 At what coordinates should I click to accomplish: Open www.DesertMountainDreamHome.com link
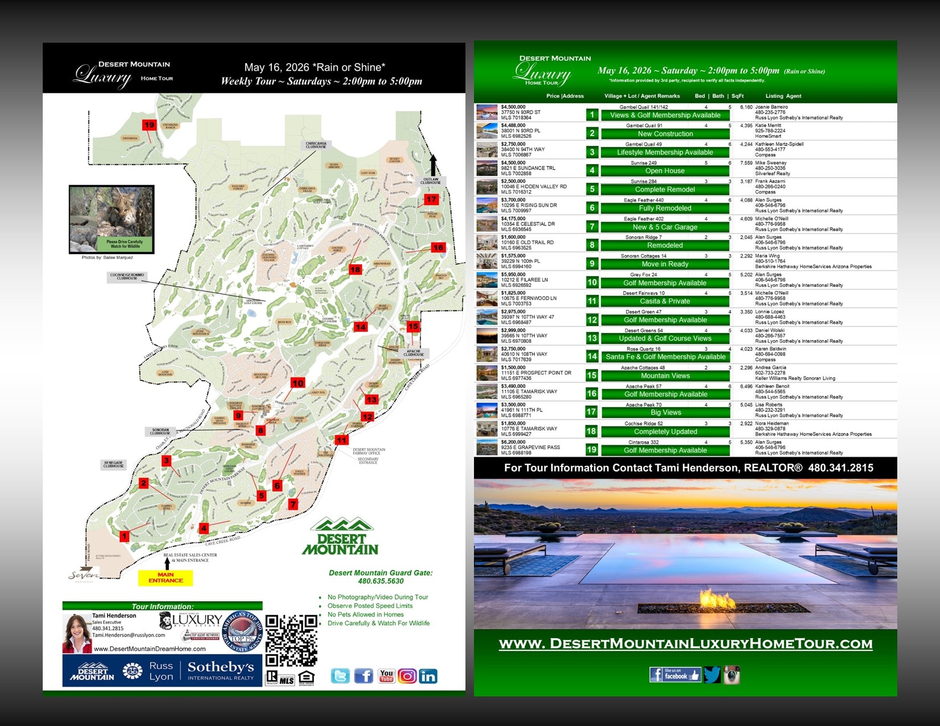click(150, 649)
